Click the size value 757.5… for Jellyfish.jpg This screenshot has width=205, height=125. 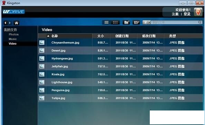pyautogui.click(x=103, y=66)
